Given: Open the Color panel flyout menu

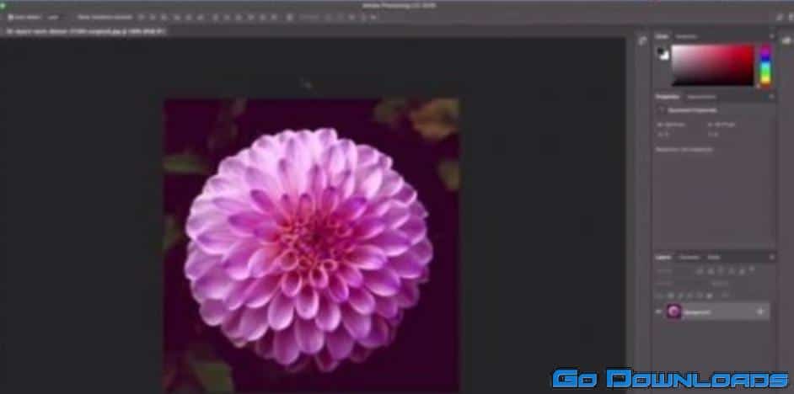Looking at the screenshot, I should click(x=771, y=36).
